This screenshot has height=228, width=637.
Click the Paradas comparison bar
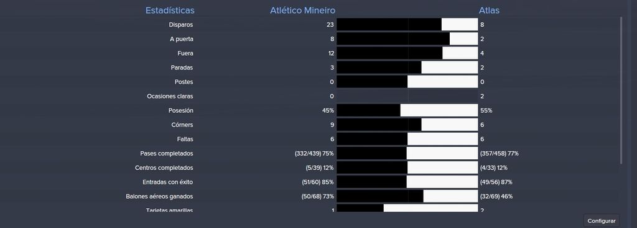click(407, 68)
